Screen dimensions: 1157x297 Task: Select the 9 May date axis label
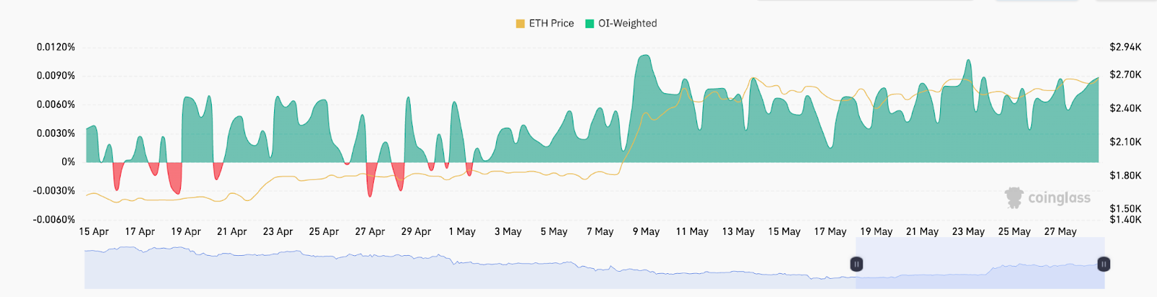[646, 231]
